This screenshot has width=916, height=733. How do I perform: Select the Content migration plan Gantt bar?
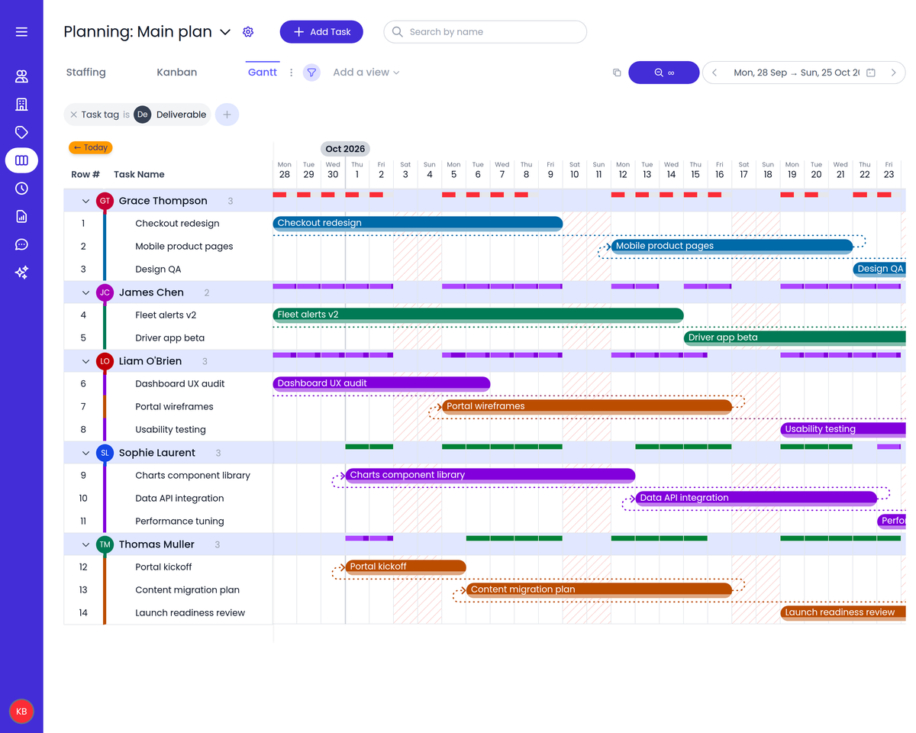599,589
